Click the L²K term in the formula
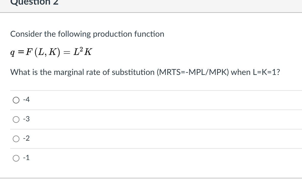 point(80,52)
